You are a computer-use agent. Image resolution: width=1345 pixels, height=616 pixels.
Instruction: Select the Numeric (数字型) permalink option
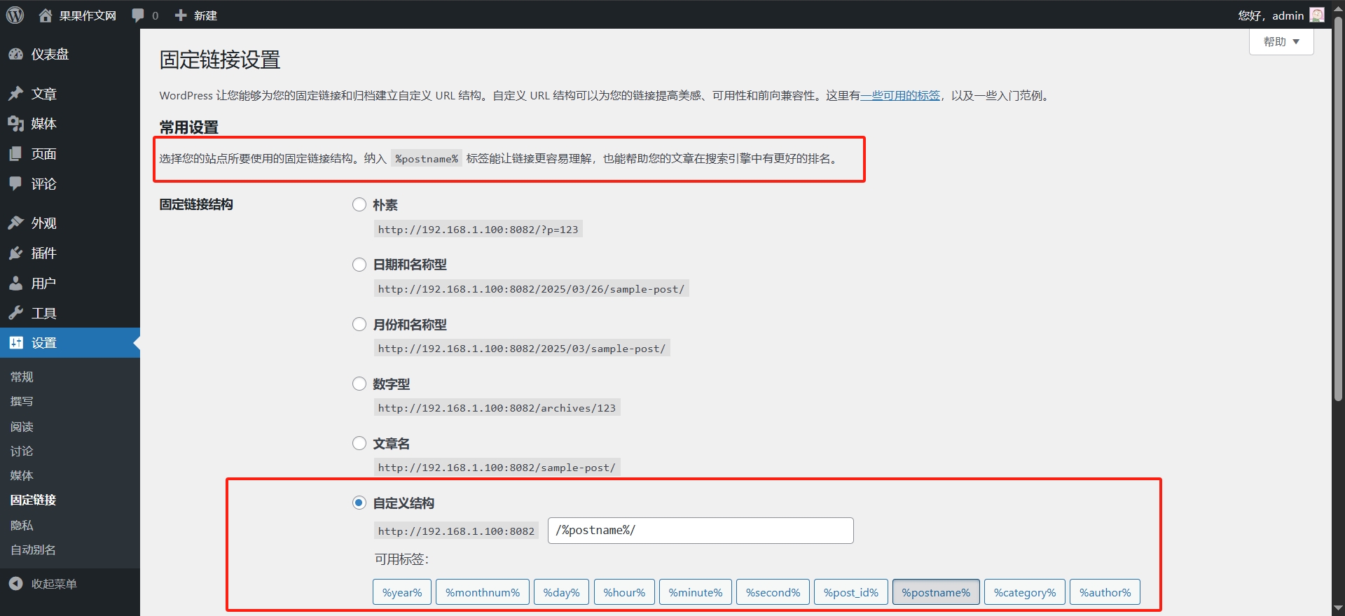pyautogui.click(x=359, y=384)
